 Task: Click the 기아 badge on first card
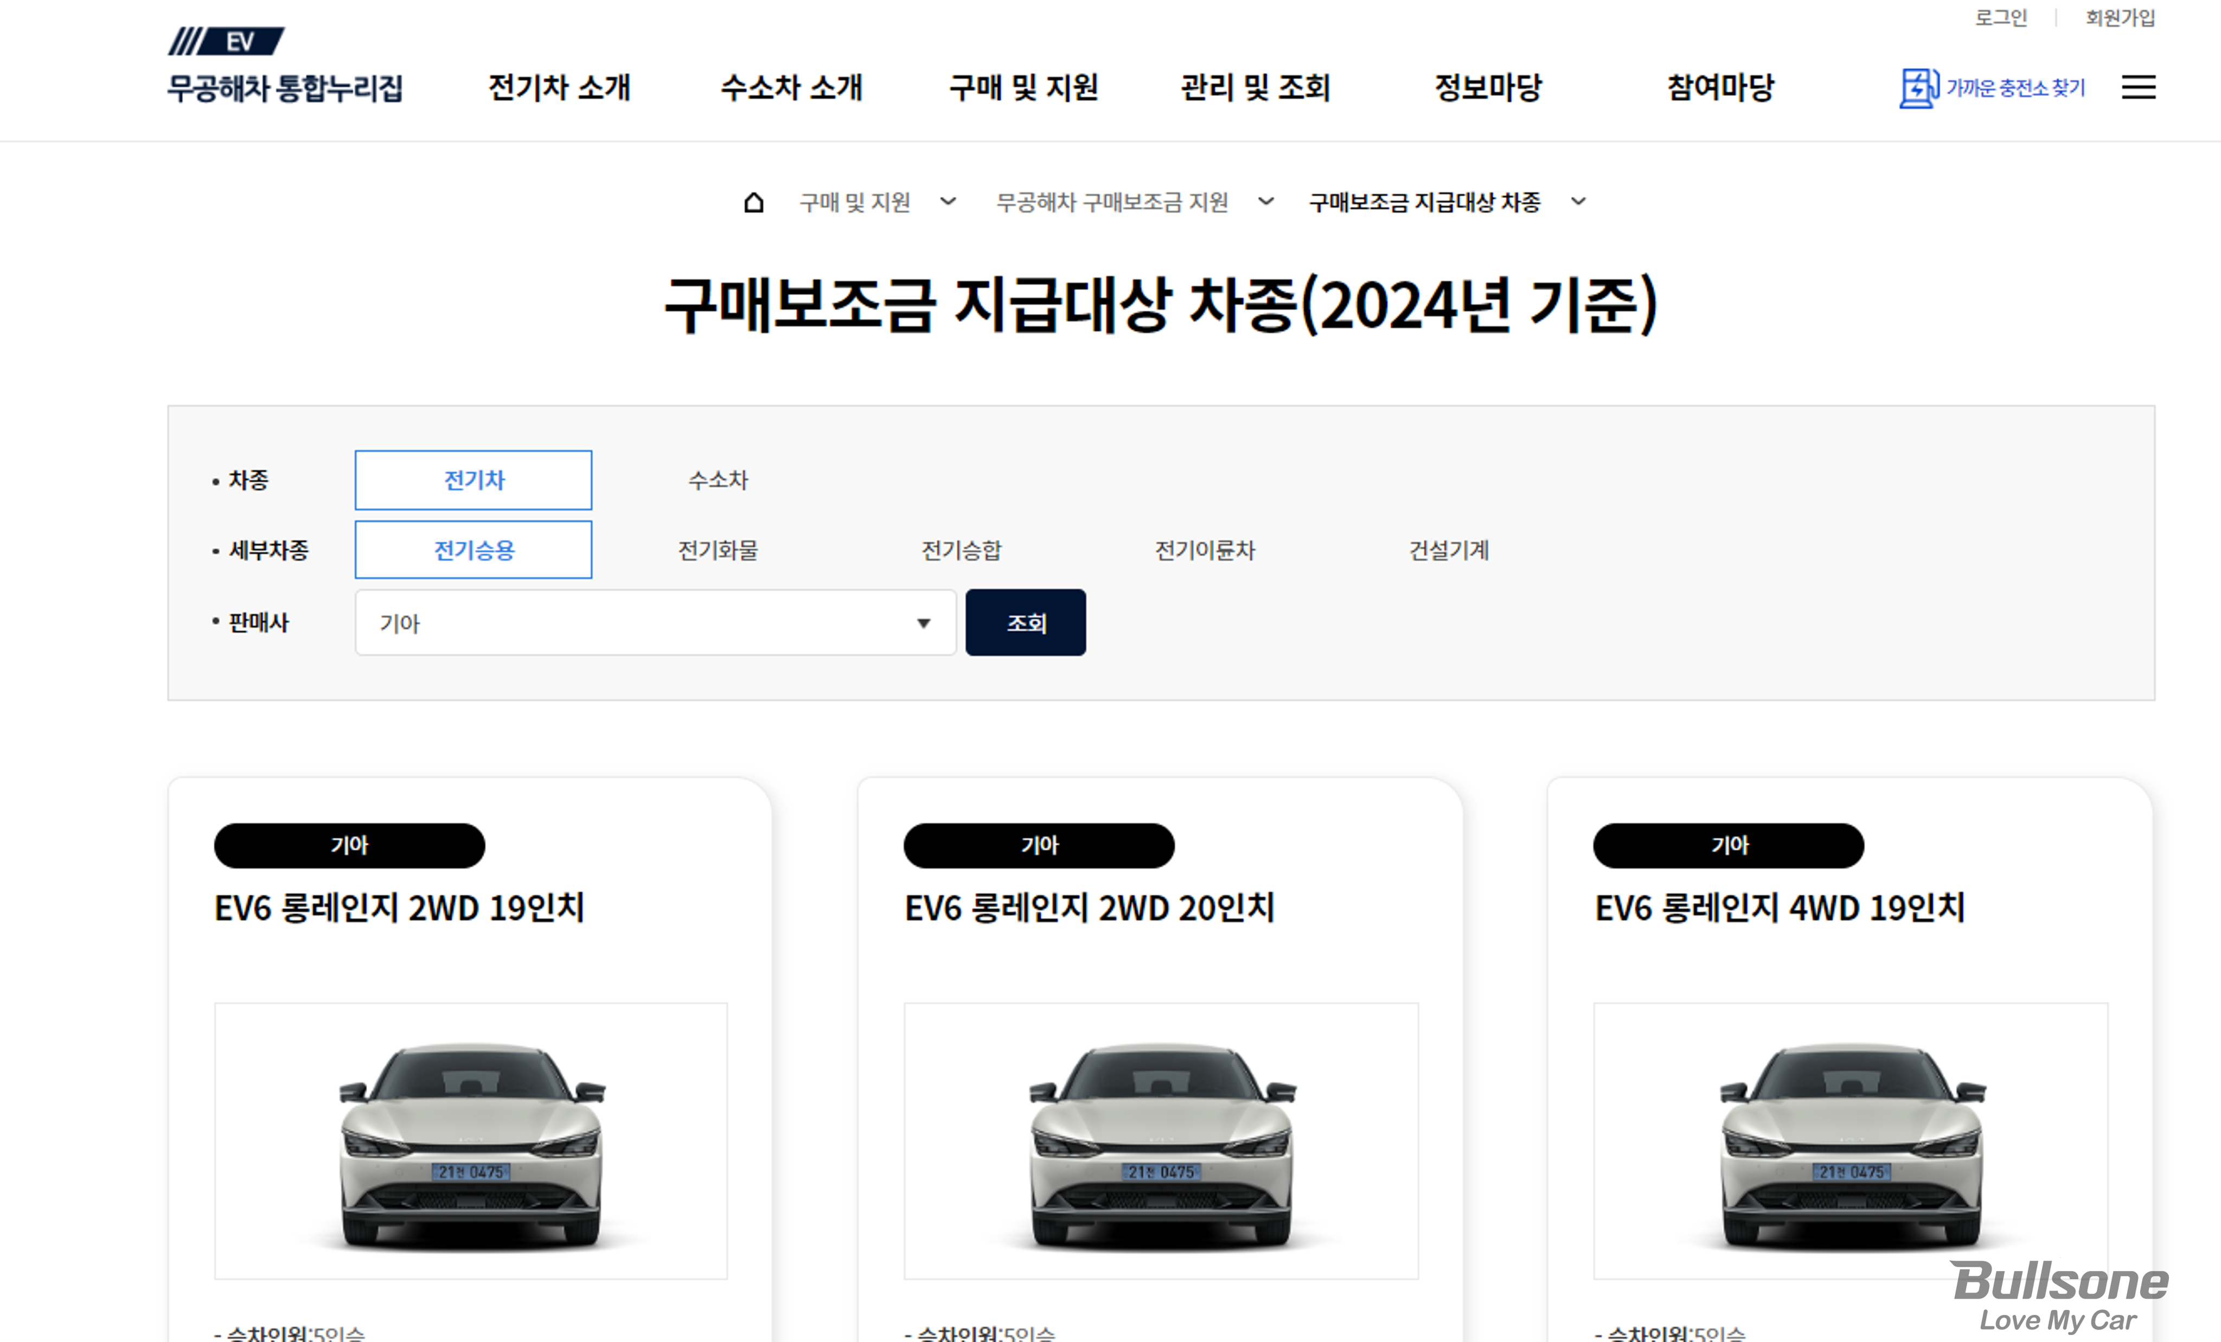(x=349, y=845)
